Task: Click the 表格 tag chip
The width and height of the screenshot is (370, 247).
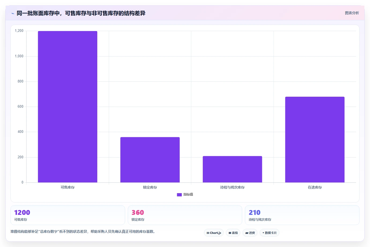Action: tap(233, 233)
